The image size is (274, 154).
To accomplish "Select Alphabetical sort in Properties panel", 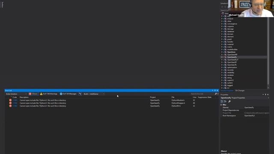I will coord(226,101).
